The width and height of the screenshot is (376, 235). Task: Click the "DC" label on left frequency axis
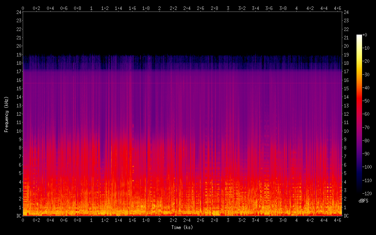[x=18, y=216]
